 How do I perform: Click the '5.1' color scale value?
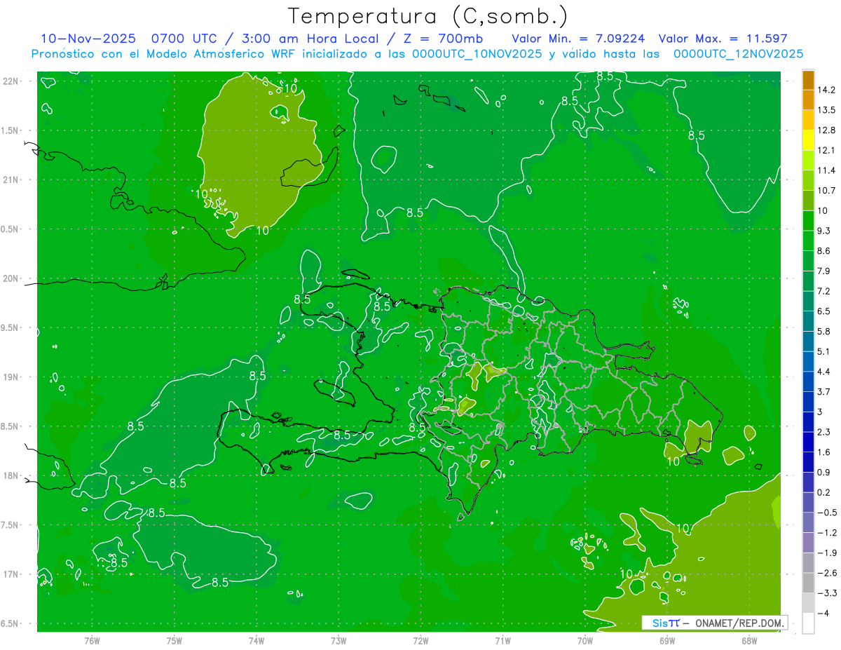(824, 351)
